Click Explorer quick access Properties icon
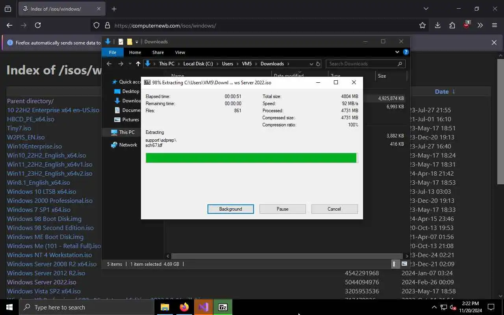 coord(121,42)
